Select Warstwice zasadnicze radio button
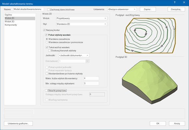 click(x=47, y=39)
